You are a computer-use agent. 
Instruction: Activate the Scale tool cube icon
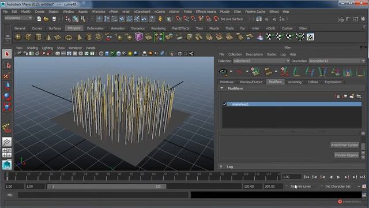[x=7, y=107]
